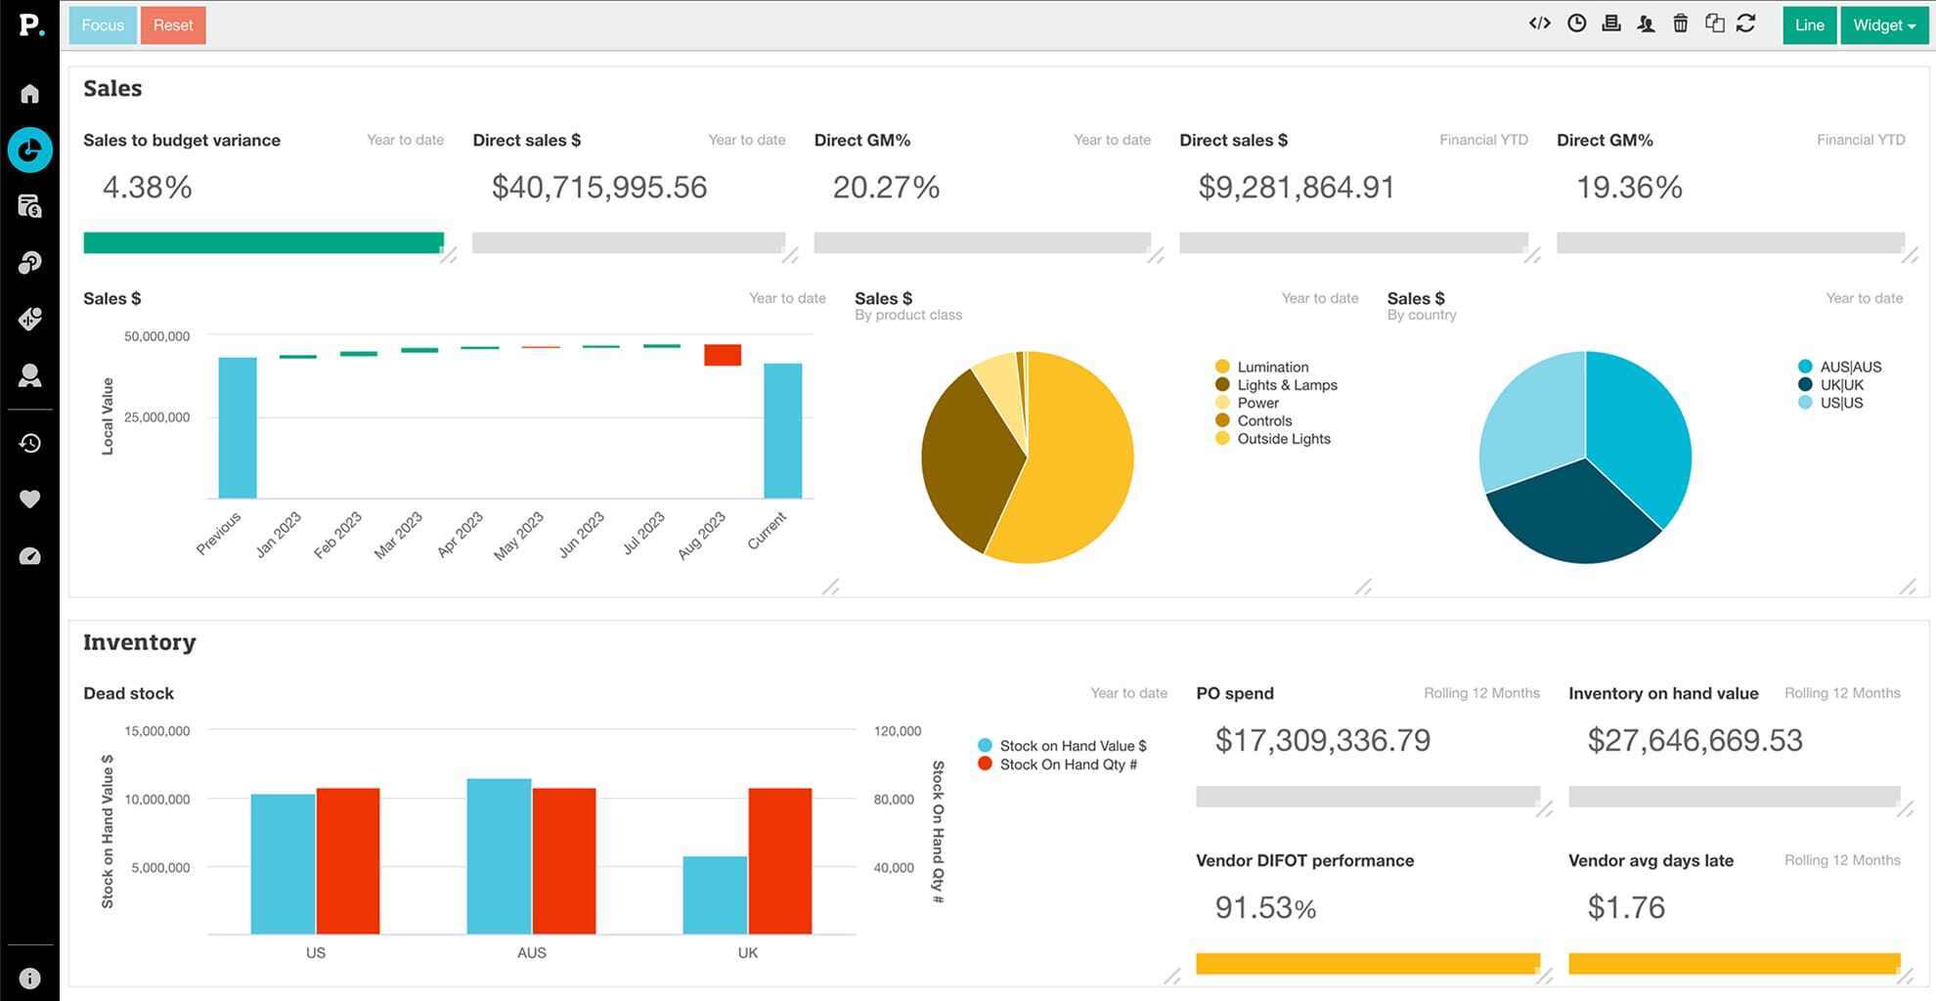Go to Home in the left sidebar
This screenshot has width=1936, height=1001.
30,94
